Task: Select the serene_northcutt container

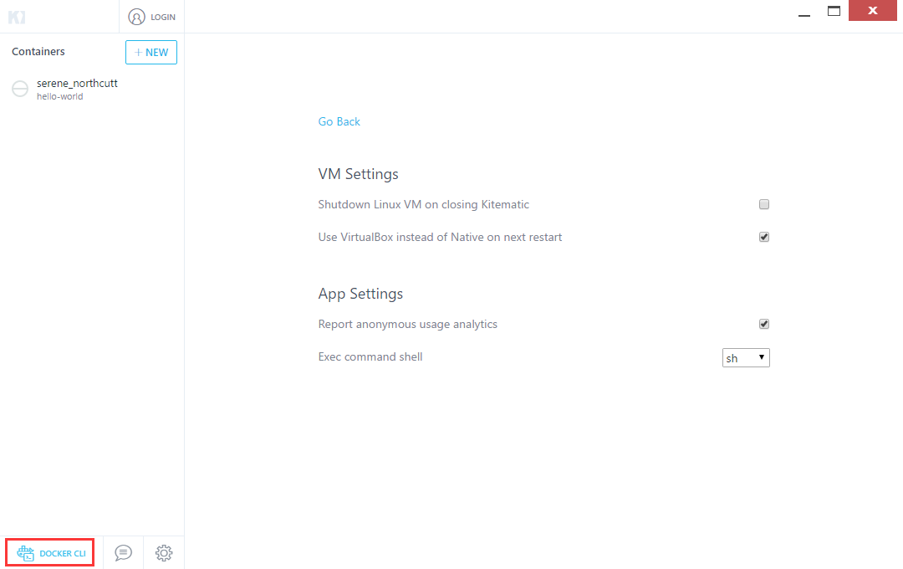Action: 77,84
